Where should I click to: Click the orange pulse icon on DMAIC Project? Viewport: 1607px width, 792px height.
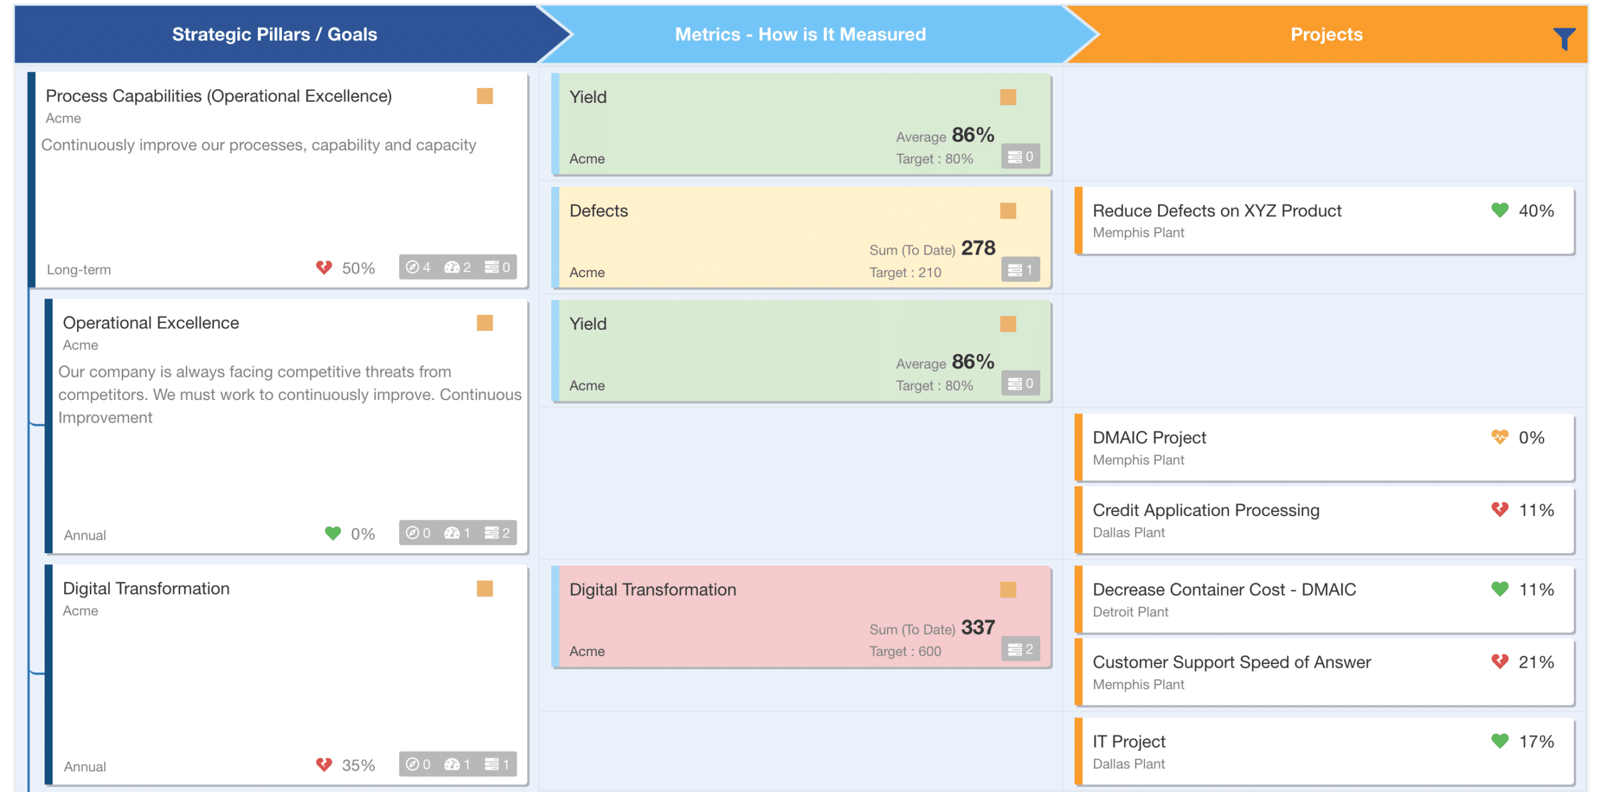(1499, 438)
